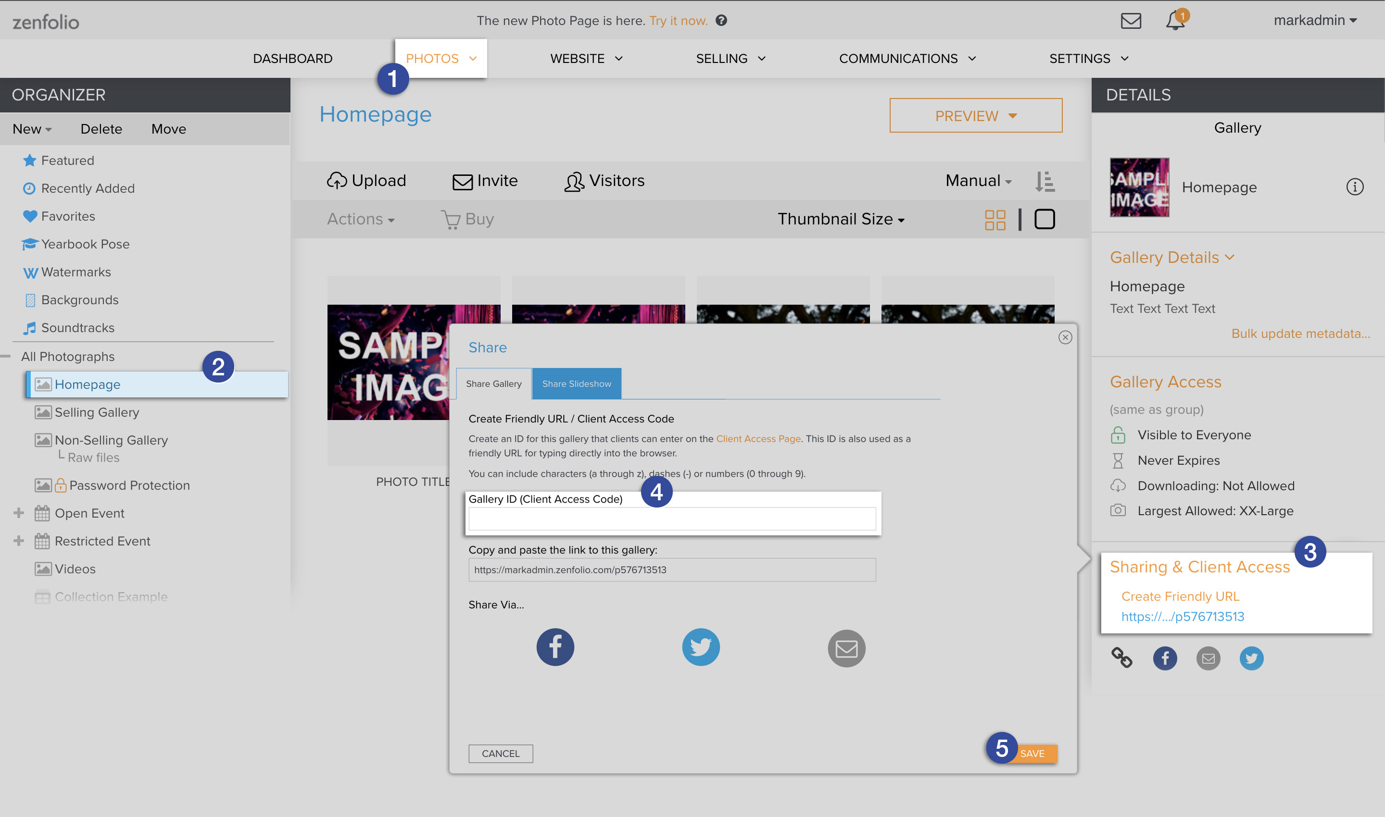Image resolution: width=1385 pixels, height=817 pixels.
Task: Switch to grid thumbnail view
Action: pyautogui.click(x=995, y=219)
